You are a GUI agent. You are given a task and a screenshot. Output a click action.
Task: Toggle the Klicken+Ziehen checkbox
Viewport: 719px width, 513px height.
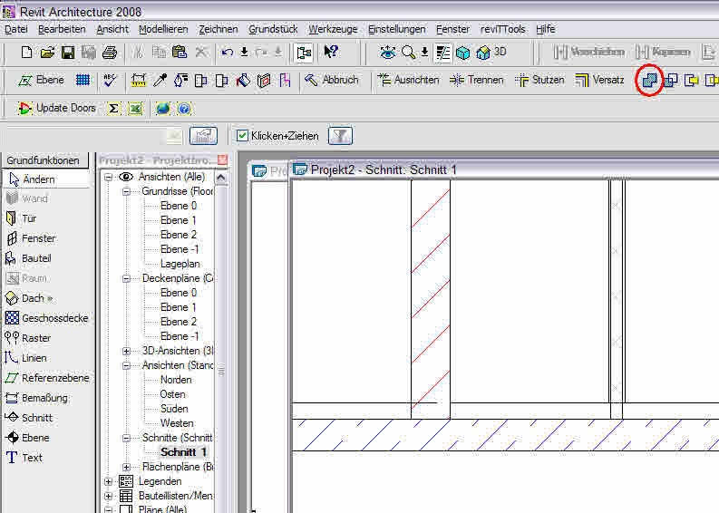point(242,136)
